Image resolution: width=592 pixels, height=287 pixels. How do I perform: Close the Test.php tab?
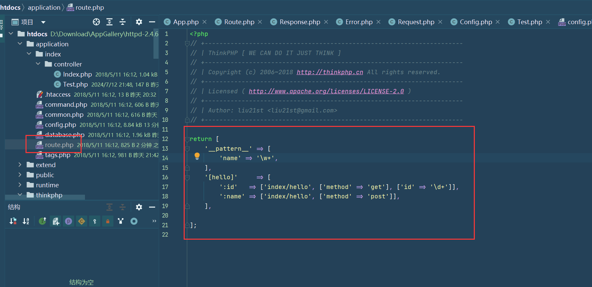click(x=548, y=22)
